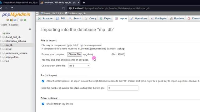Open the Events tab
This screenshot has height=112, width=200.
(193, 19)
